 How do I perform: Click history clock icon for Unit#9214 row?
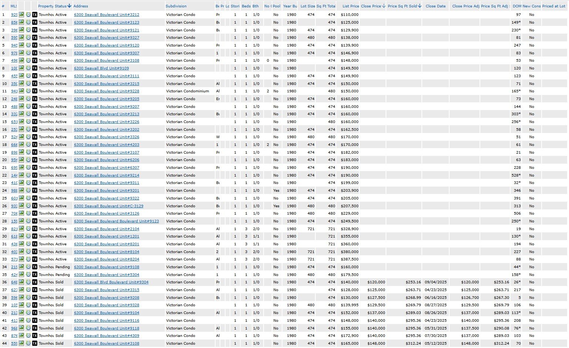coord(28,175)
